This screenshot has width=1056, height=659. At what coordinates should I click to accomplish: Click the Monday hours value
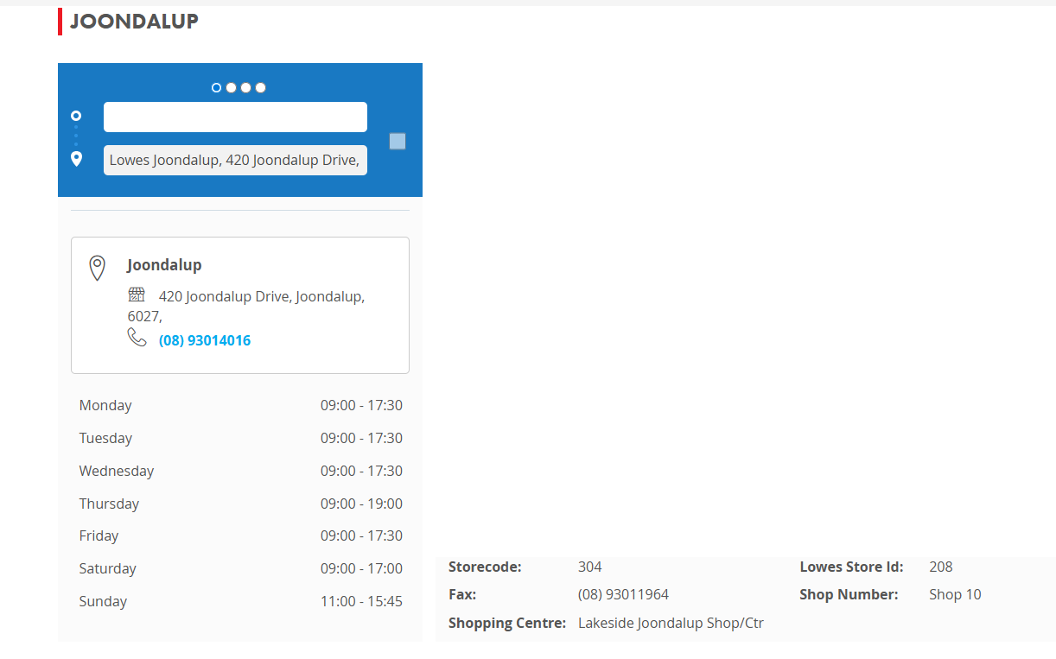[x=361, y=405]
